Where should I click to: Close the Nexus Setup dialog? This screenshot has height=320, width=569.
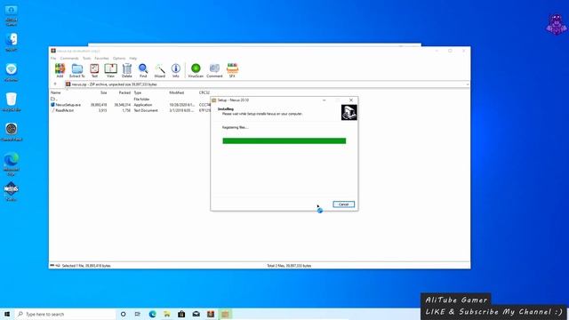click(351, 100)
